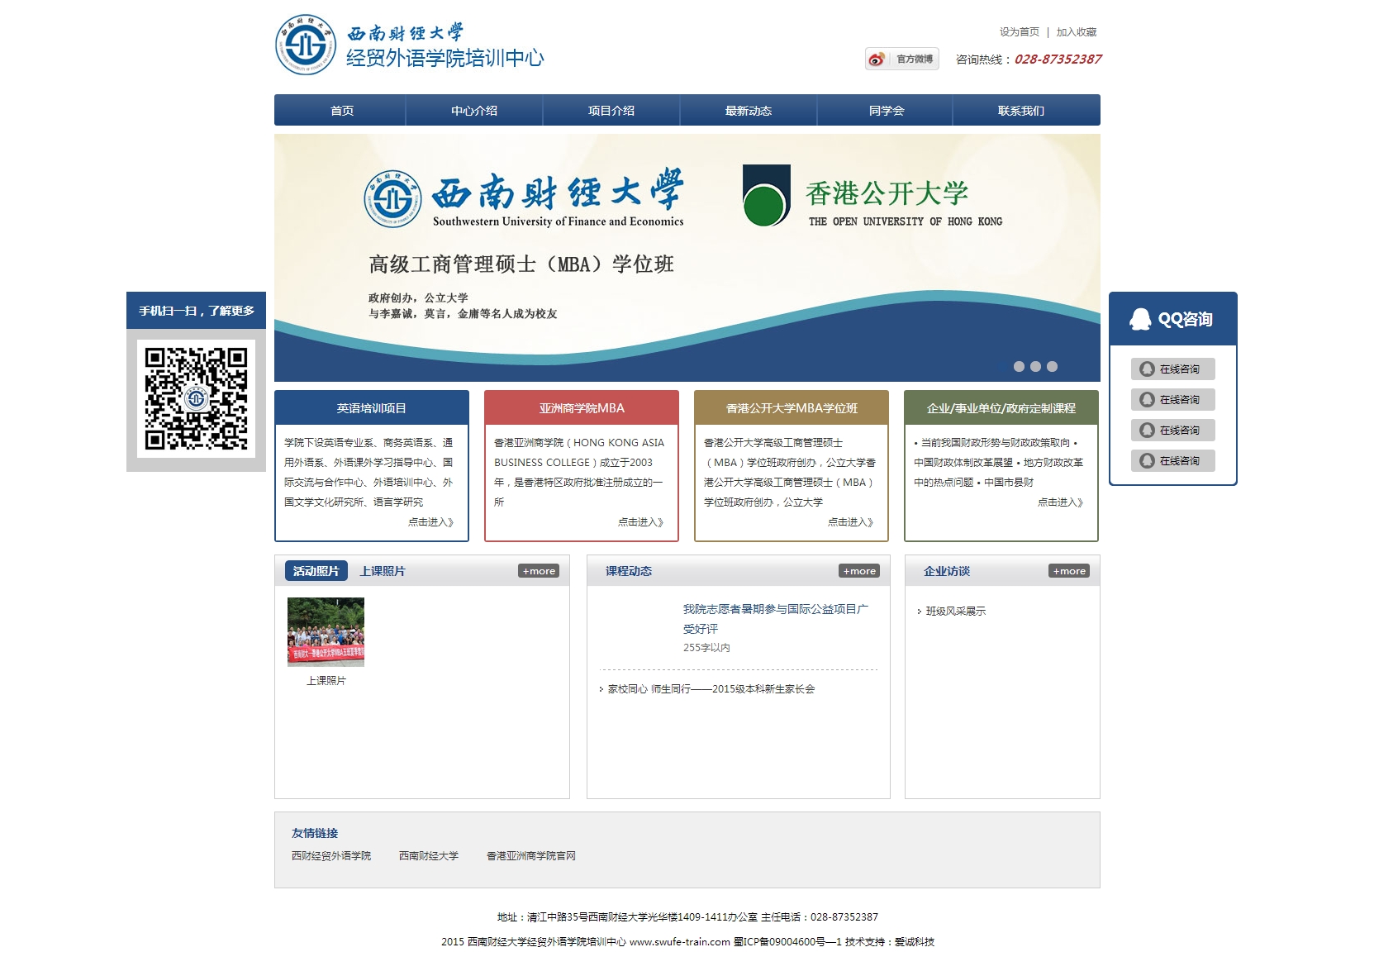
Task: Click 加入收藏 link
Action: pos(1077,32)
